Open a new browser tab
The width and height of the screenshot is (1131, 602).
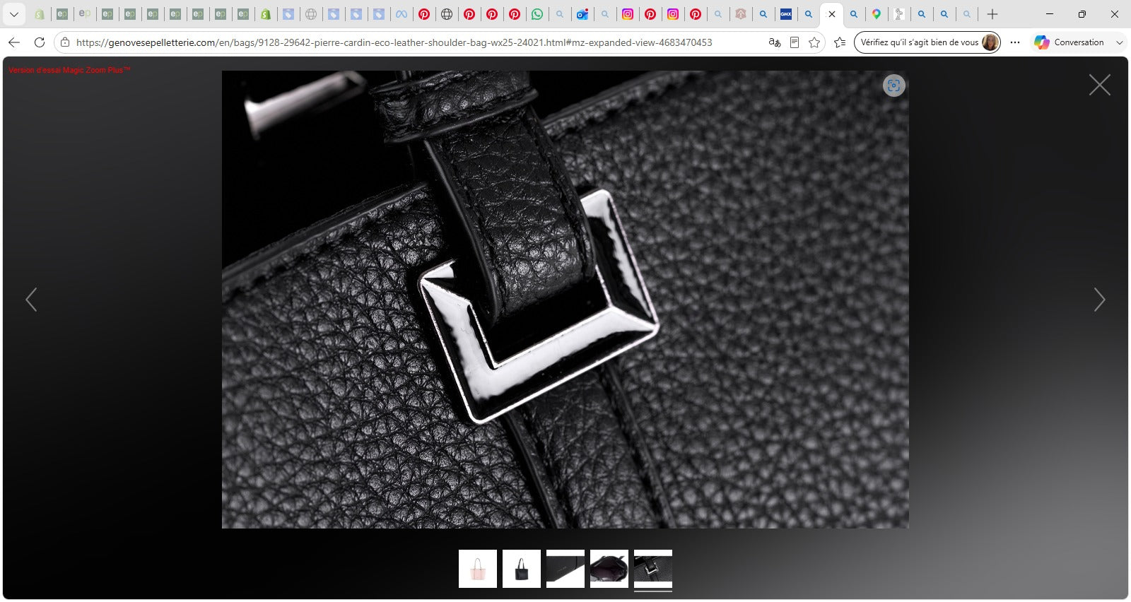pos(992,14)
